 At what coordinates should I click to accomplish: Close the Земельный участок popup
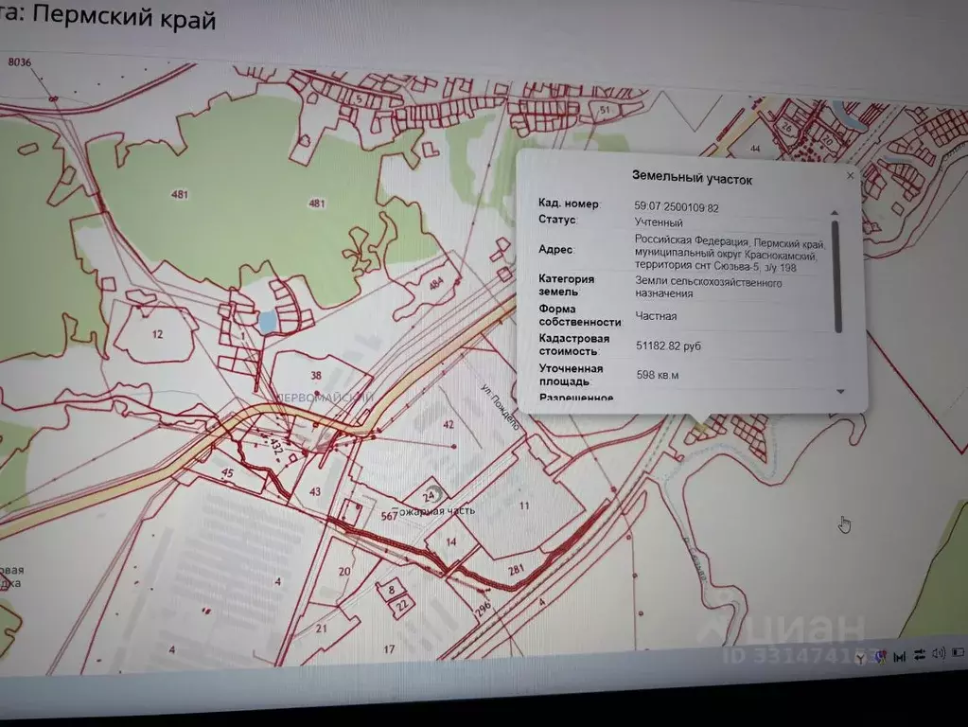point(851,176)
